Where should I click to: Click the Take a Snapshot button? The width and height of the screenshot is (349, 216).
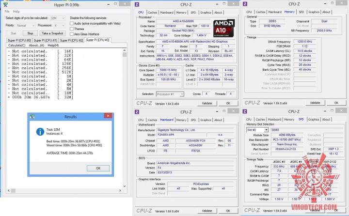click(52, 33)
